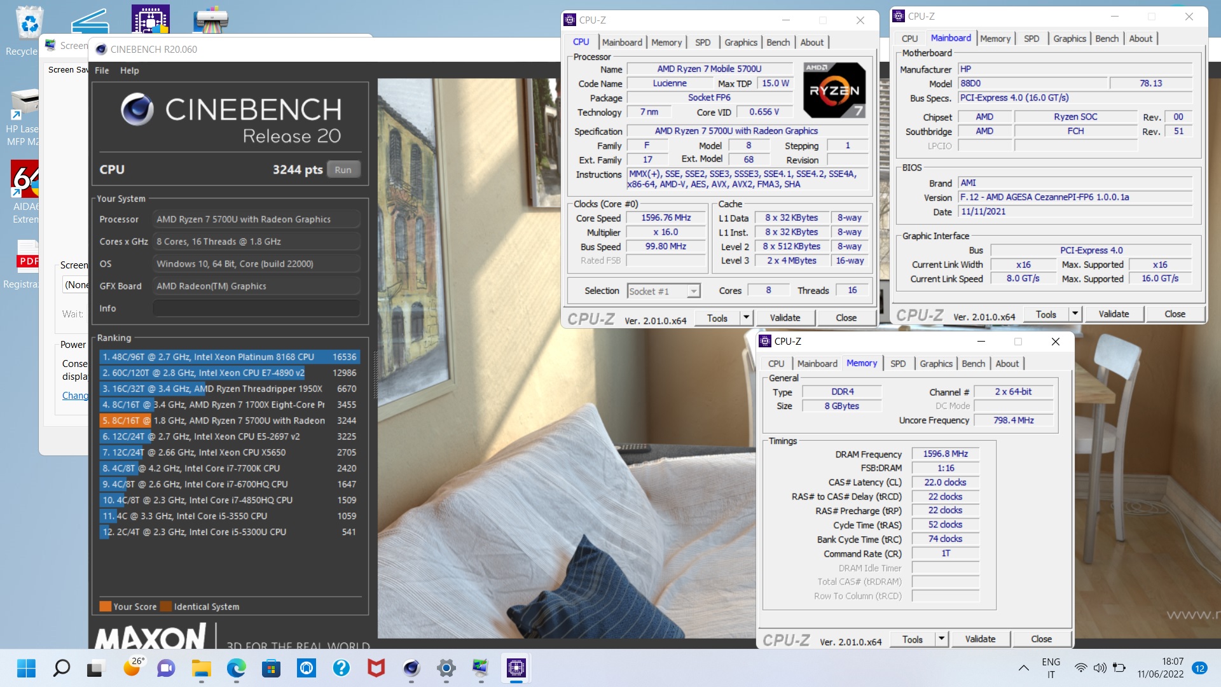Open Cinebench Help menu
The width and height of the screenshot is (1221, 687).
(129, 70)
